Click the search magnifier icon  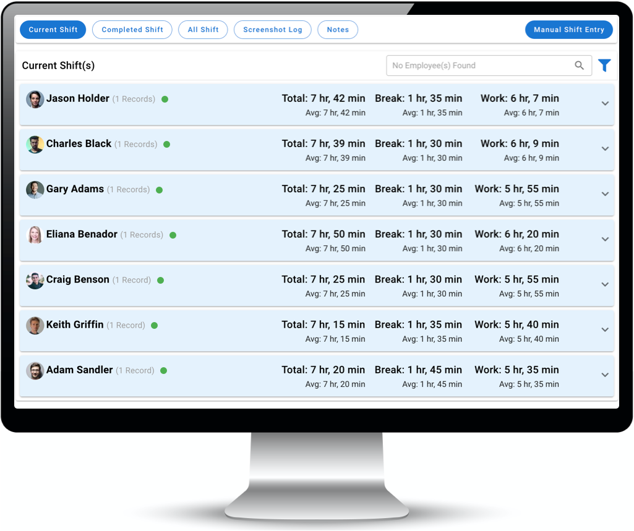pos(579,66)
